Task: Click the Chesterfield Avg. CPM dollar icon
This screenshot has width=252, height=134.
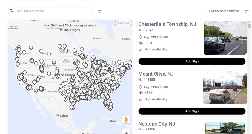Action: tap(141, 37)
